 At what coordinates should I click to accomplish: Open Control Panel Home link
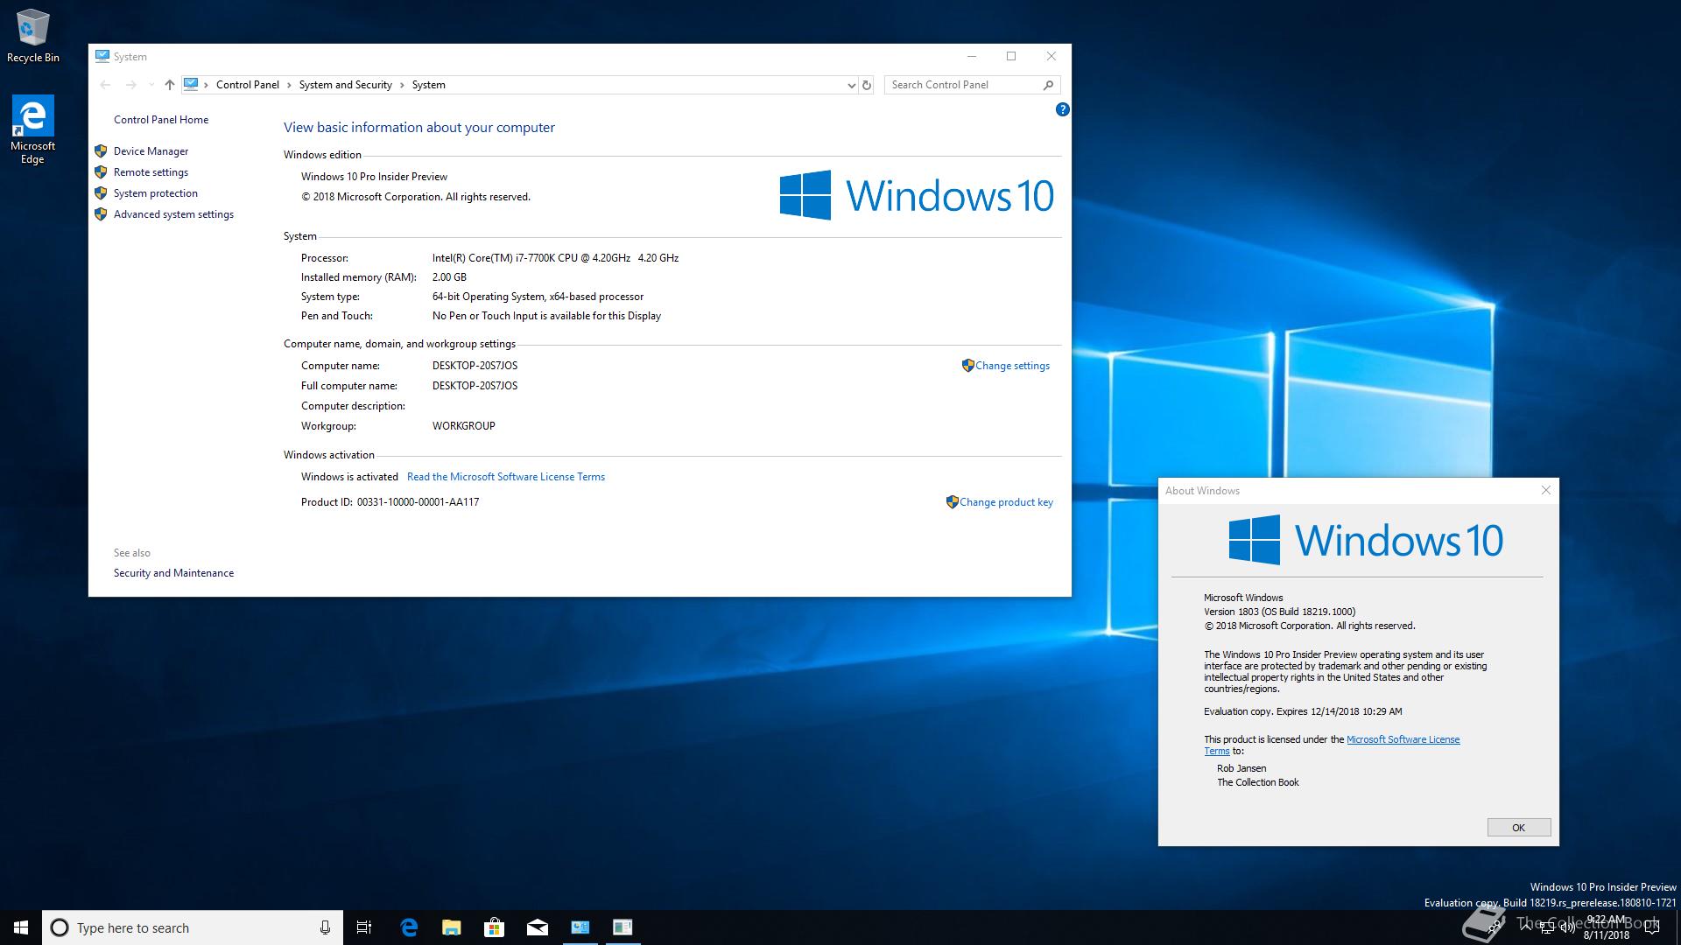161,120
